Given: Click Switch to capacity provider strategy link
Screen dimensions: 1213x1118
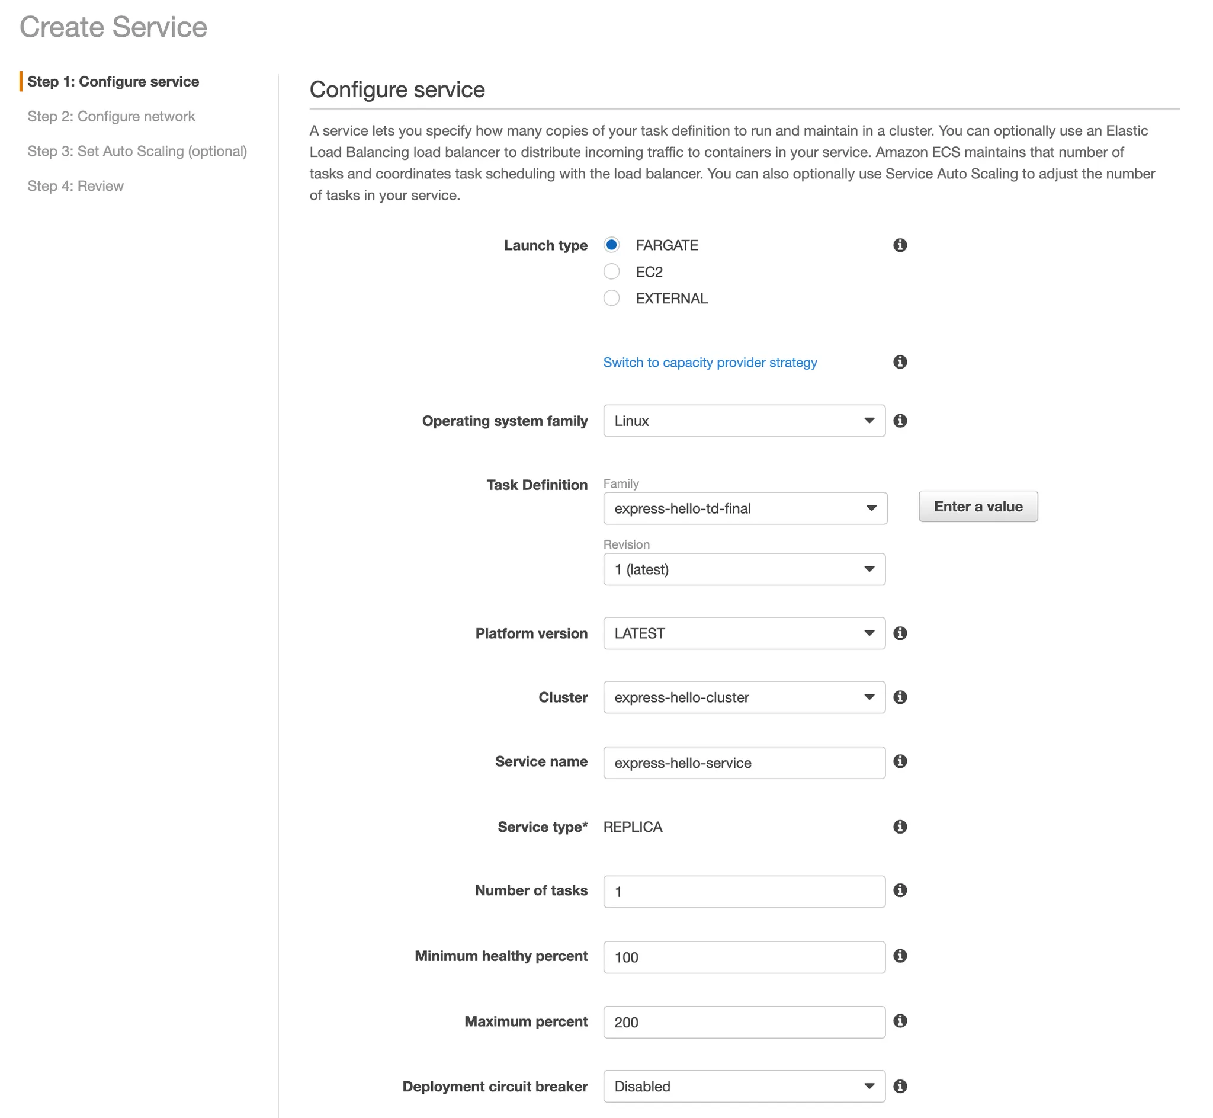Looking at the screenshot, I should pyautogui.click(x=710, y=363).
